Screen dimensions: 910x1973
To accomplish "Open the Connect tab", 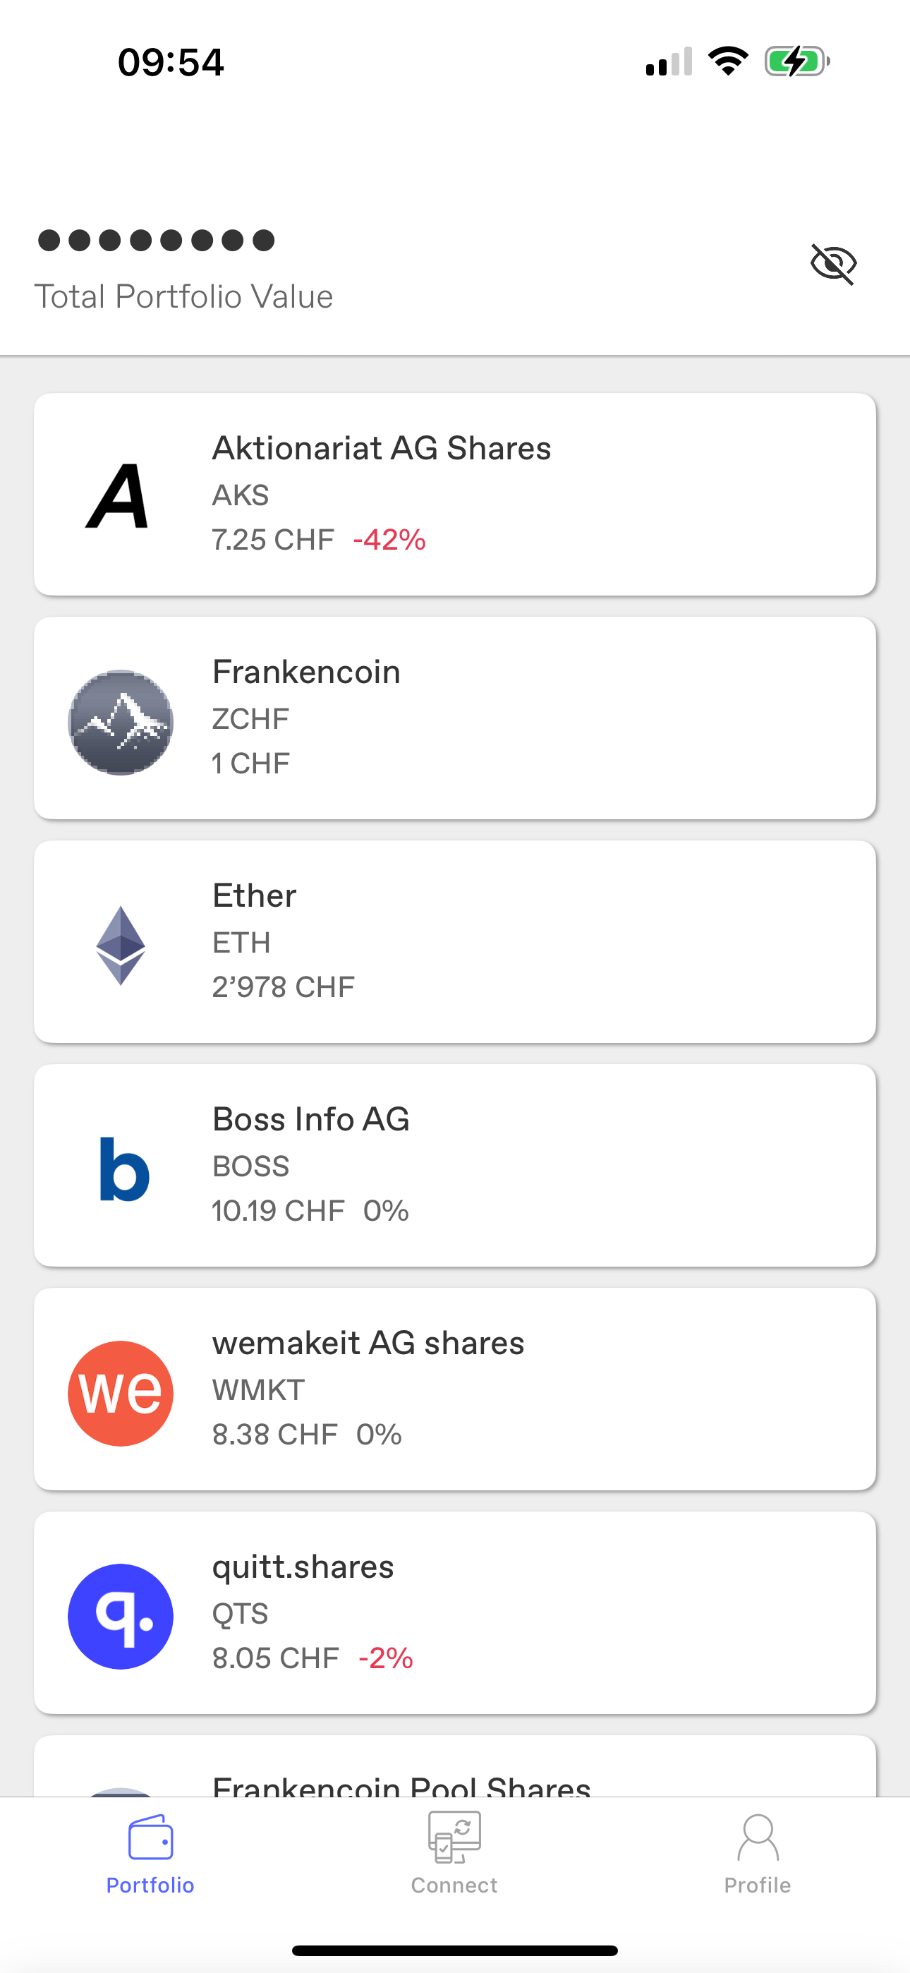I will click(454, 1852).
